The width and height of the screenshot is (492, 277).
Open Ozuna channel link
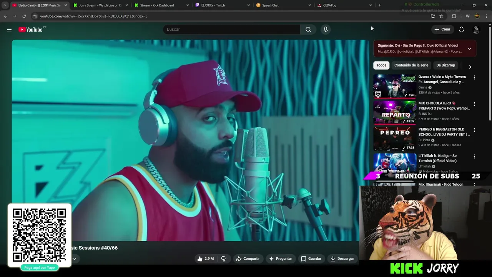point(423,88)
